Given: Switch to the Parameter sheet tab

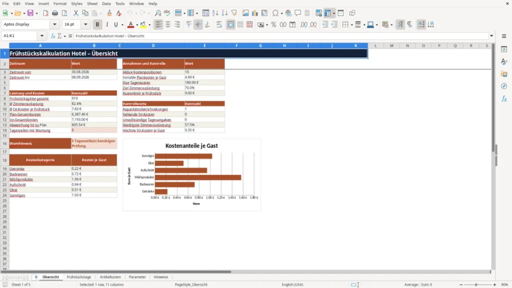Looking at the screenshot, I should pyautogui.click(x=137, y=277).
